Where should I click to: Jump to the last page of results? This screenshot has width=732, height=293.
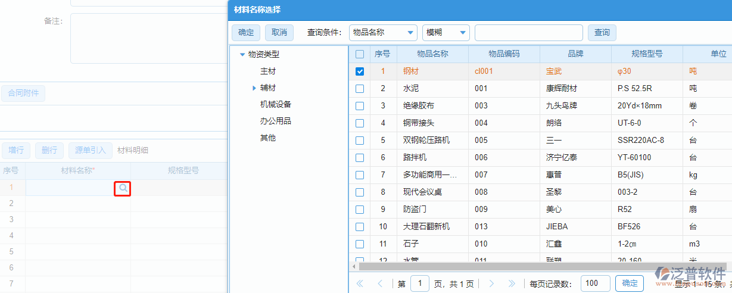(511, 283)
